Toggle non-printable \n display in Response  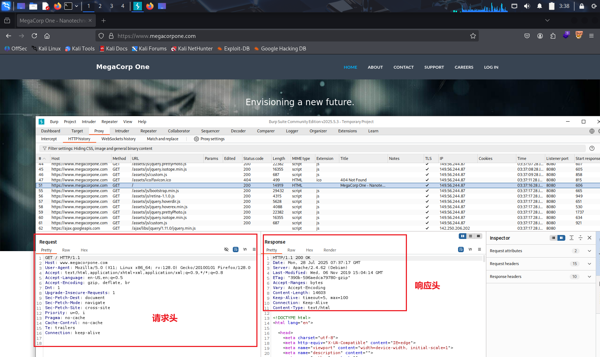[x=470, y=249]
